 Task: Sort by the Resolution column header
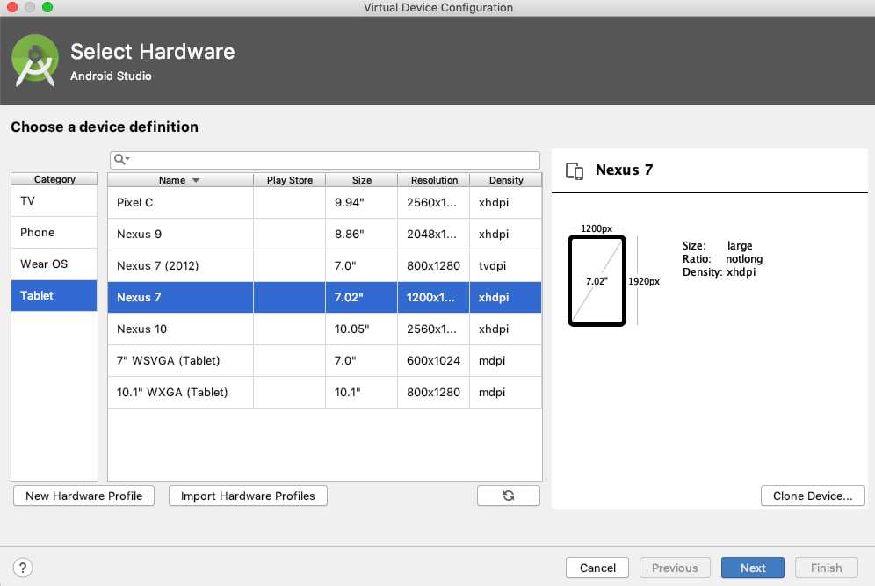point(434,180)
